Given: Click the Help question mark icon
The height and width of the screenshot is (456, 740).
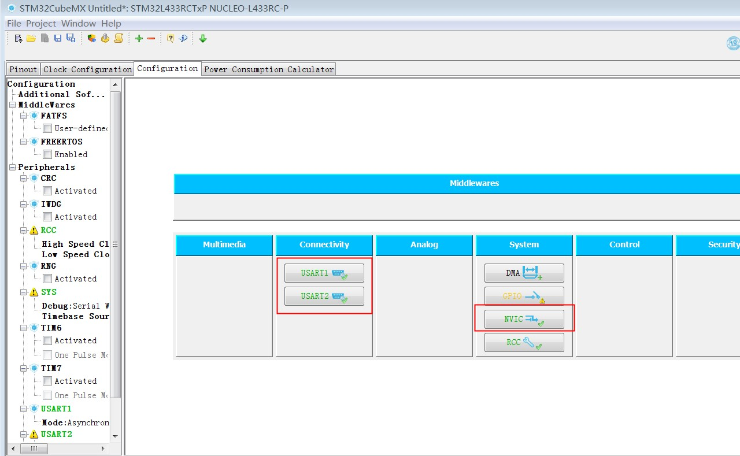Looking at the screenshot, I should 171,39.
